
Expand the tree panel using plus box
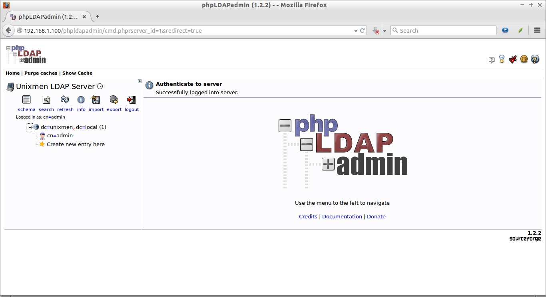[x=139, y=81]
